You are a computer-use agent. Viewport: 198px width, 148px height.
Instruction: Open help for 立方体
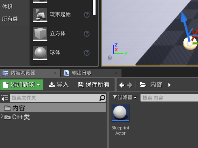(87, 34)
